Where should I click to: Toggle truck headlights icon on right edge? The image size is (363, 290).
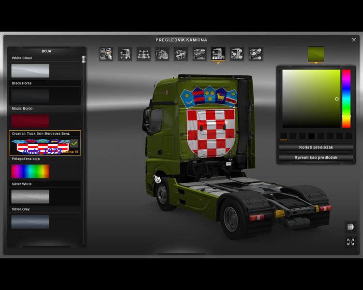tap(350, 227)
